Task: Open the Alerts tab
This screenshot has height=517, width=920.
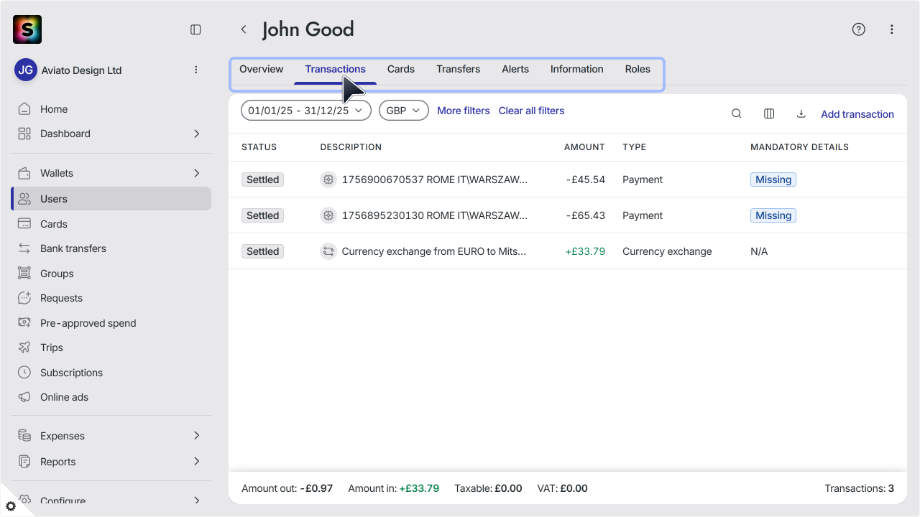Action: pos(515,70)
